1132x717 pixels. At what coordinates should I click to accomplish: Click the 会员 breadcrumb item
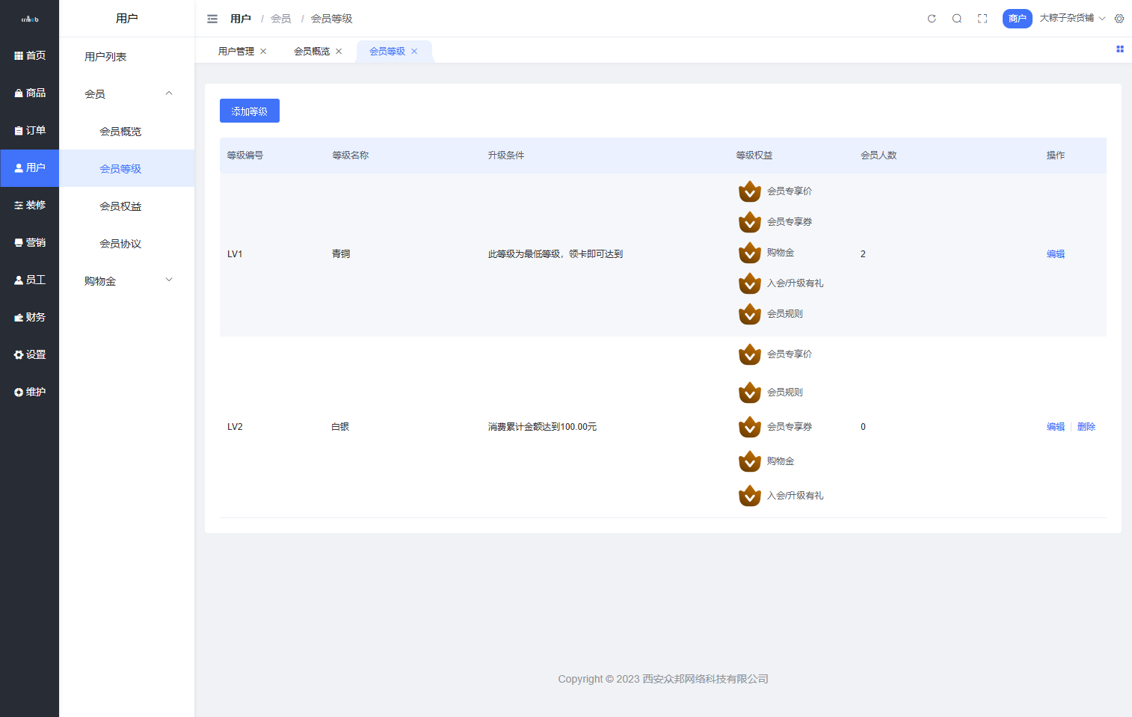coord(280,19)
